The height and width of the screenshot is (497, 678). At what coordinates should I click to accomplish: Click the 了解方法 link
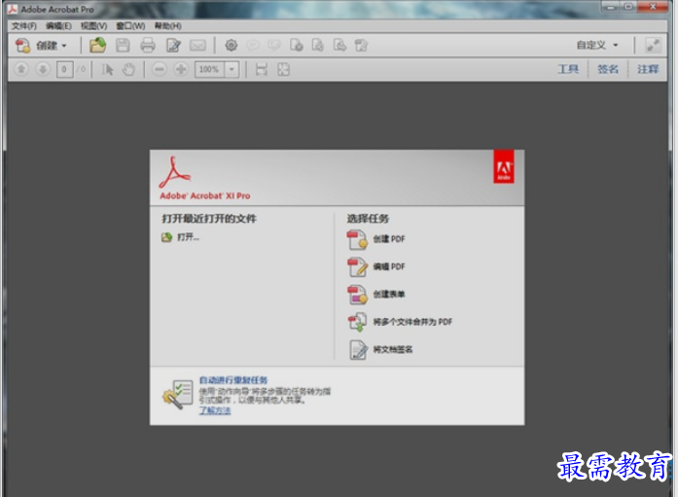[x=215, y=410]
